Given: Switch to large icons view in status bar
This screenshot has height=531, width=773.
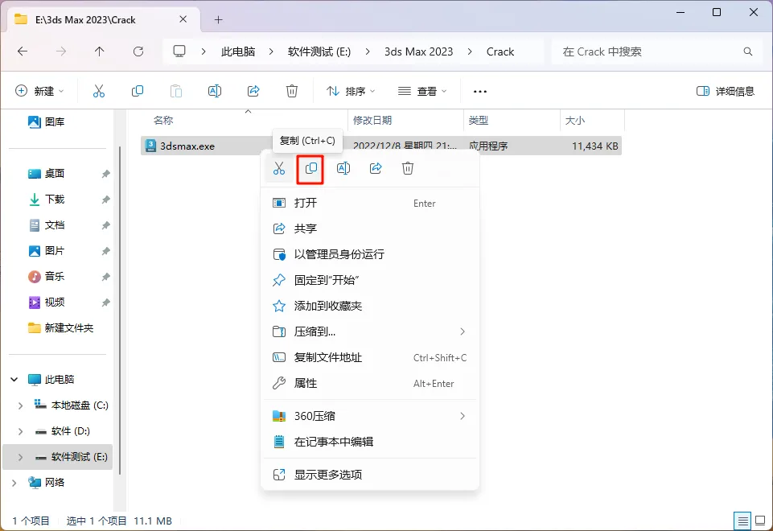Looking at the screenshot, I should tap(761, 521).
